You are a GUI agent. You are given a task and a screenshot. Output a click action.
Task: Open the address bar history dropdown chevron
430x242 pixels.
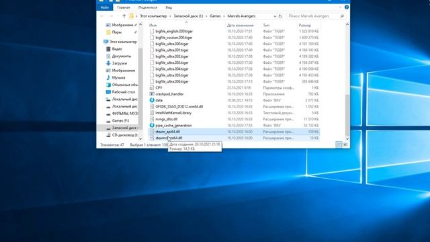pyautogui.click(x=275, y=16)
